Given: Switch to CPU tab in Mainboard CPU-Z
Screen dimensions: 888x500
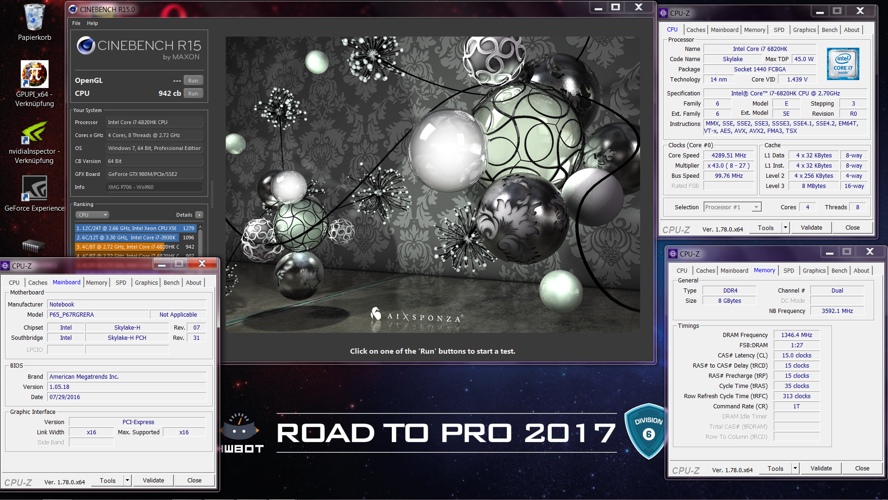Looking at the screenshot, I should coord(14,282).
